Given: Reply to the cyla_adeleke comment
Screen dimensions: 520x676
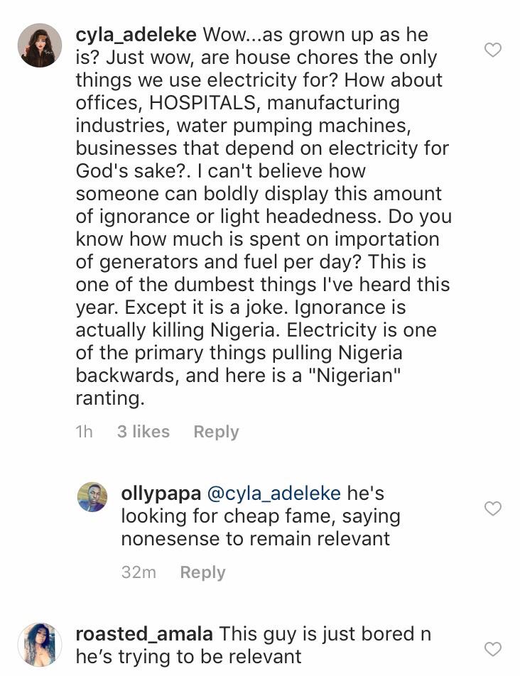Looking at the screenshot, I should [216, 432].
